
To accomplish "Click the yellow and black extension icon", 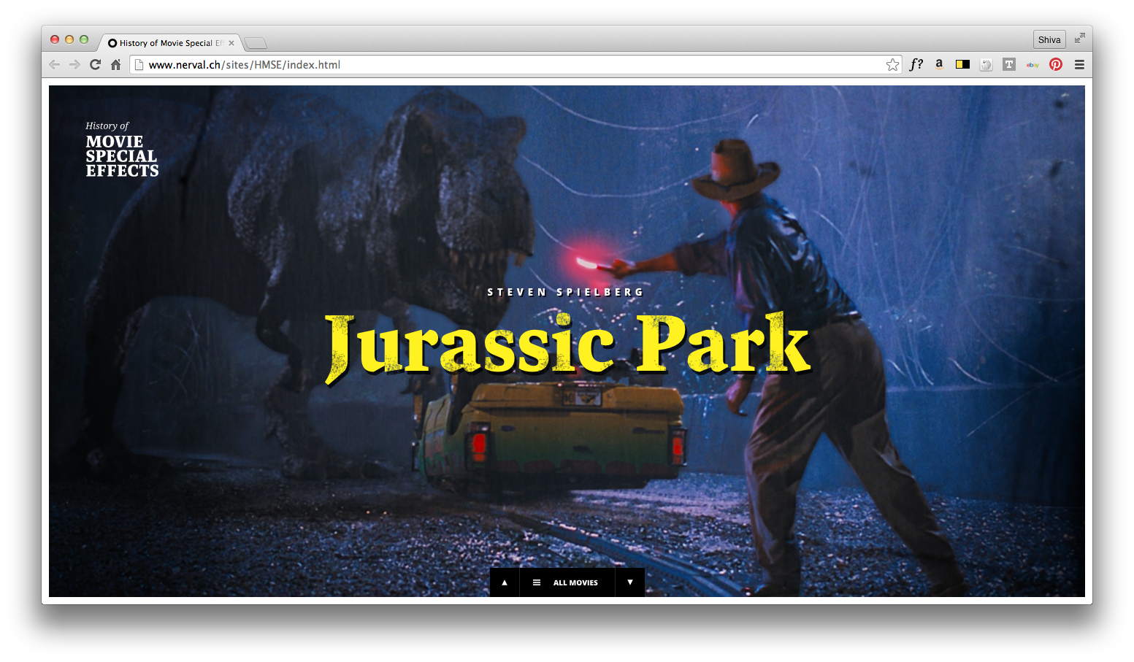I will tap(962, 64).
